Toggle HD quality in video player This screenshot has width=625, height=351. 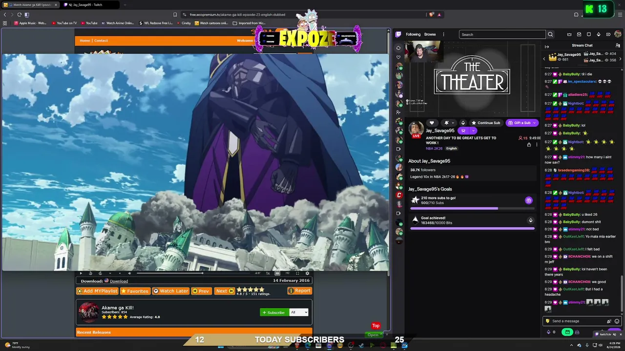pos(288,273)
